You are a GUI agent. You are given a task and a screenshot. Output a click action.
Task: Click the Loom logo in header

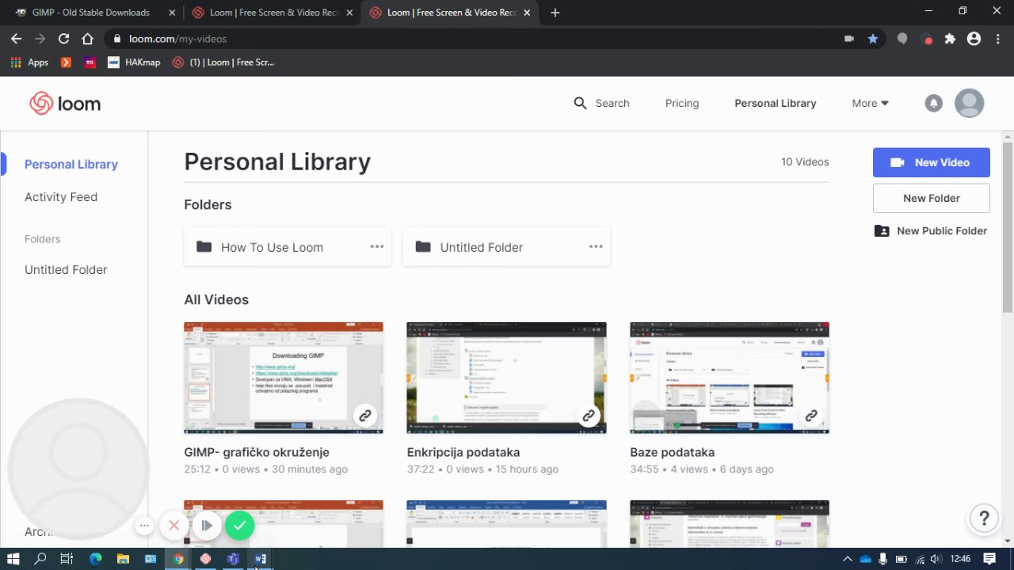(x=65, y=104)
